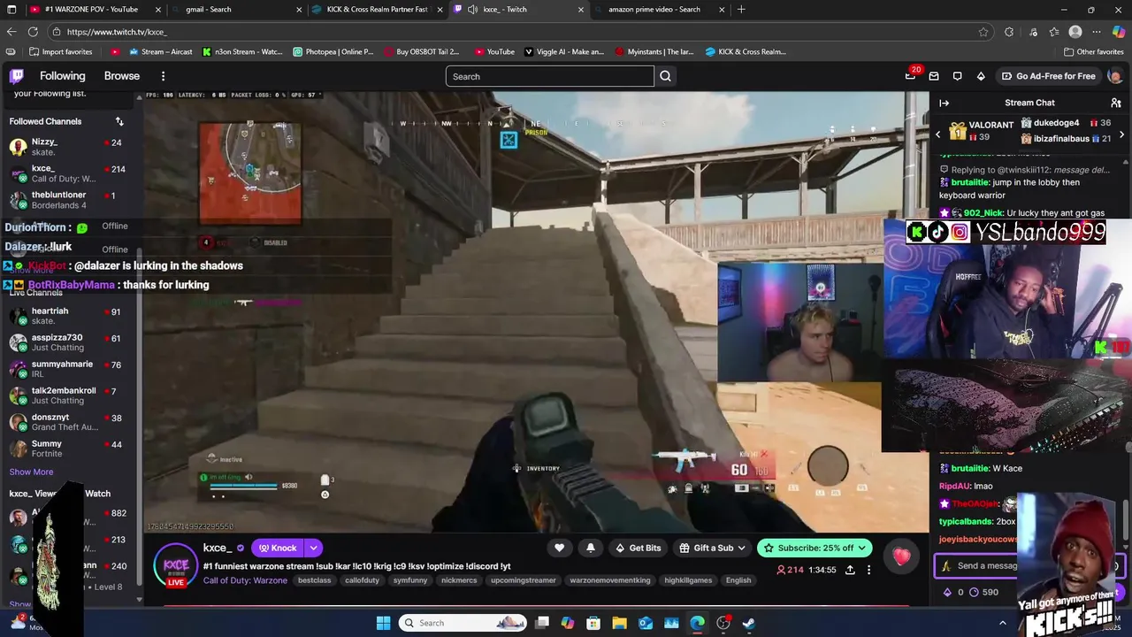This screenshot has height=637, width=1132.
Task: Open Outlook from the taskbar
Action: [646, 623]
